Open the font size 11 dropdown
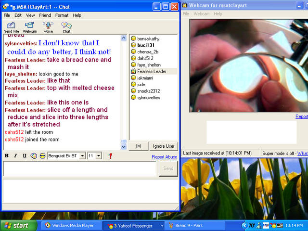The width and height of the screenshot is (308, 231). click(x=99, y=156)
